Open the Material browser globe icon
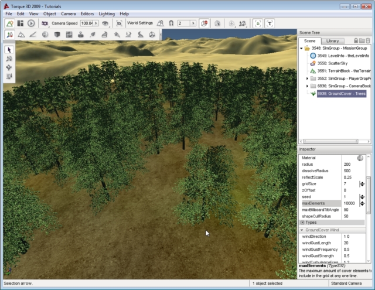This screenshot has width=375, height=290. (360, 158)
